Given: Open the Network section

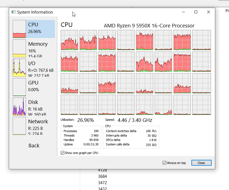Looking at the screenshot, I should click(34, 126).
